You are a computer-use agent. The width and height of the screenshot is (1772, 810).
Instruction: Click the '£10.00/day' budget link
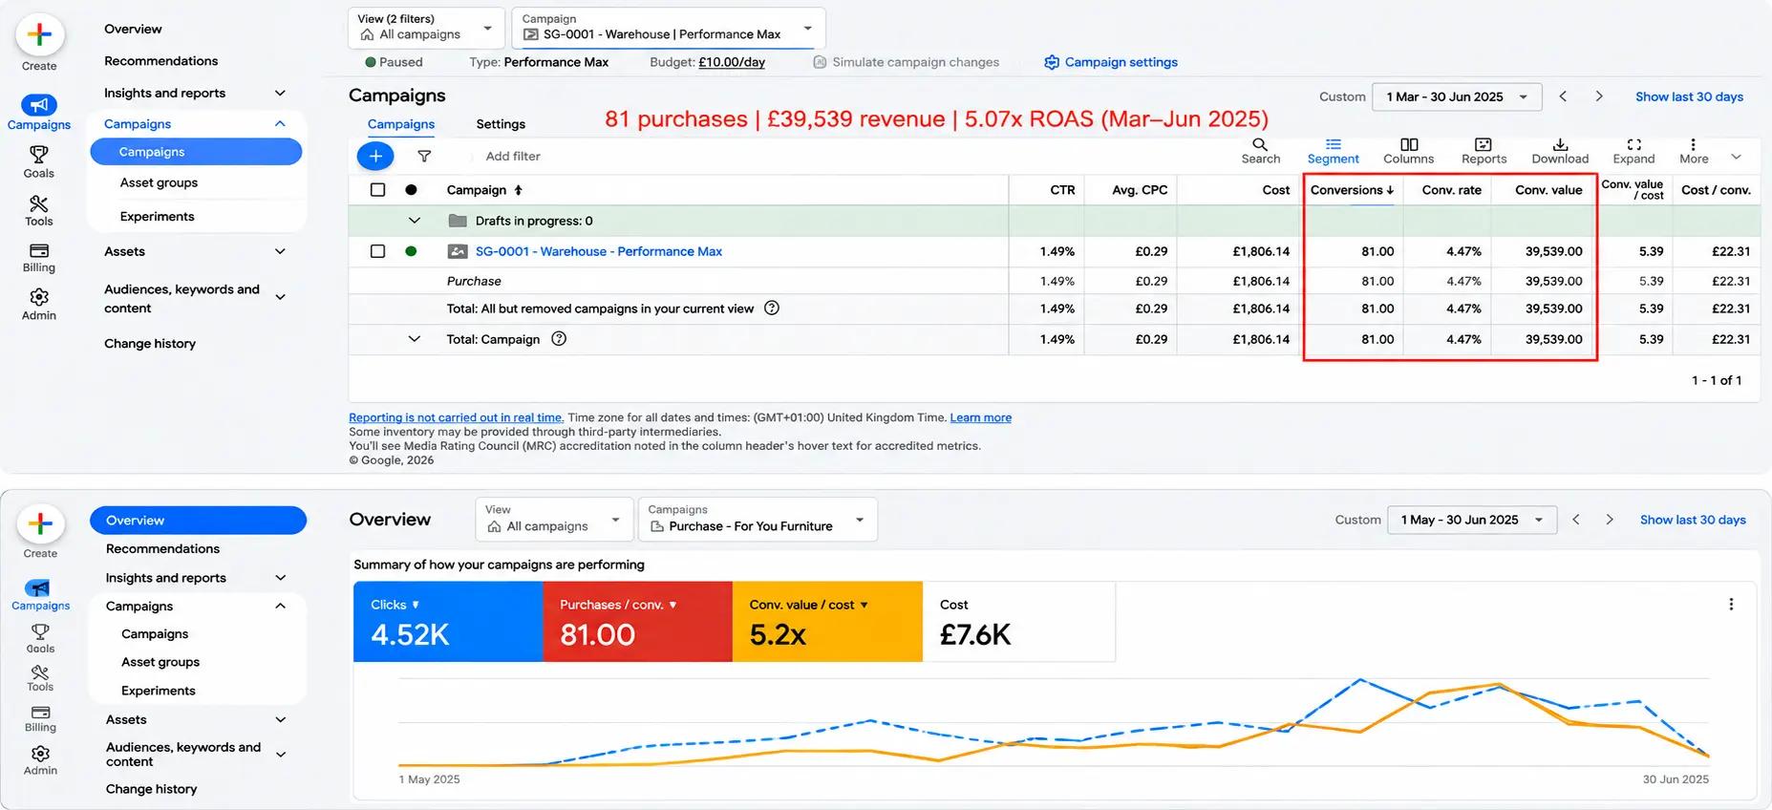tap(732, 62)
